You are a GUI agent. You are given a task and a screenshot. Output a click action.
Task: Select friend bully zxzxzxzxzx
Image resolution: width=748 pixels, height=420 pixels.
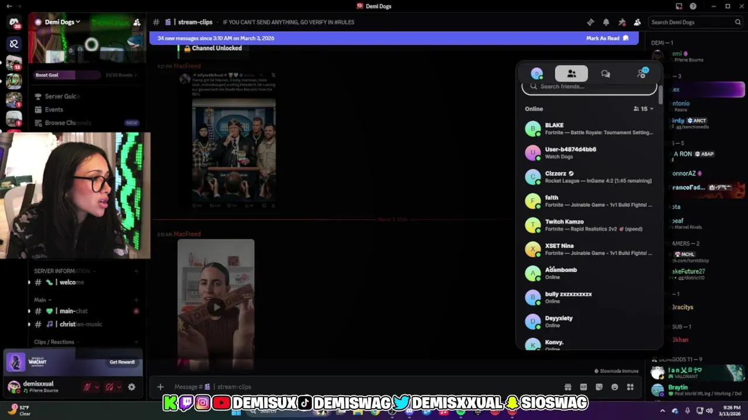point(589,297)
